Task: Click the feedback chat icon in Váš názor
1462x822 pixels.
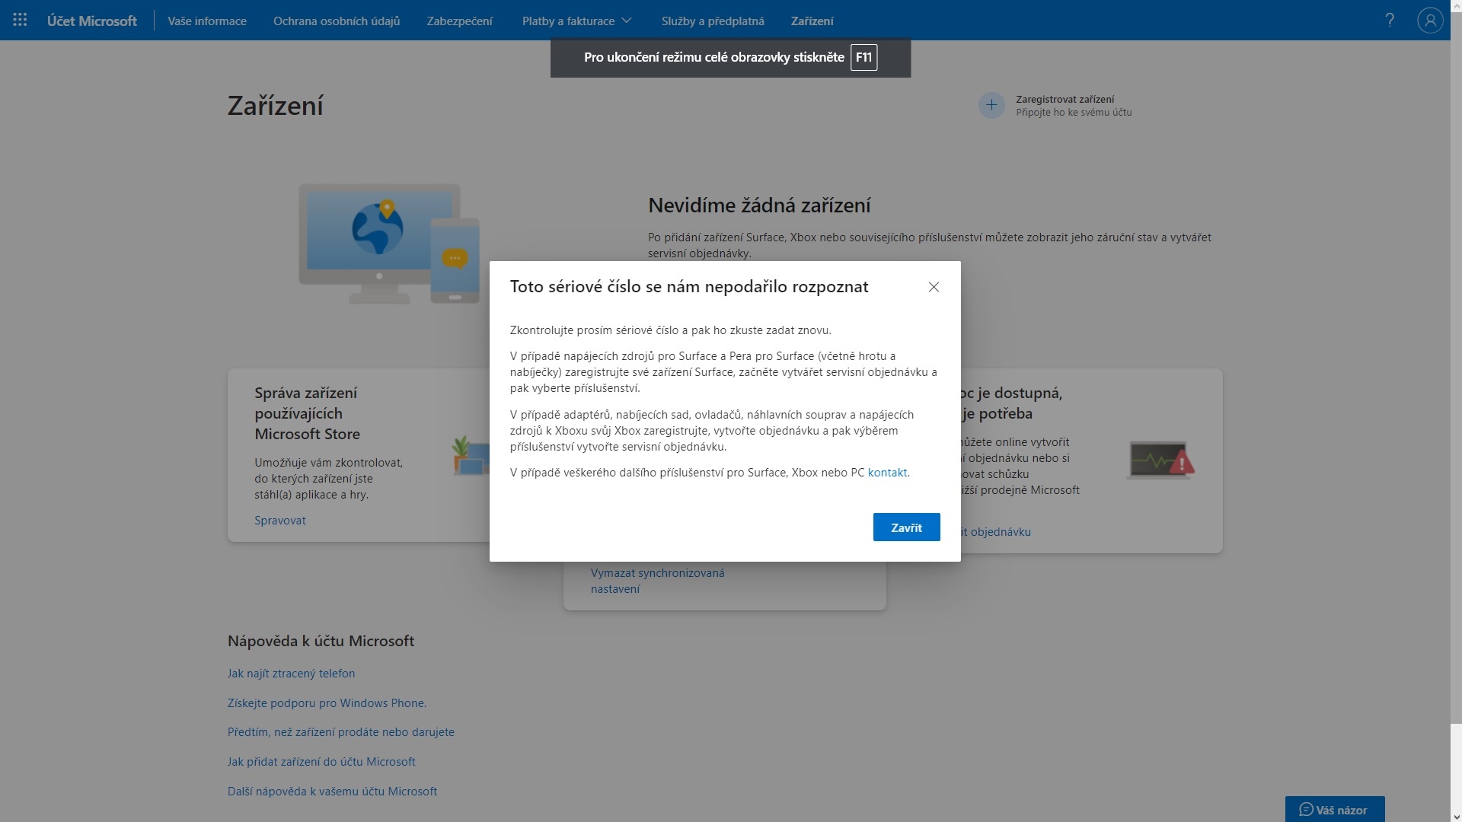Action: (x=1306, y=810)
